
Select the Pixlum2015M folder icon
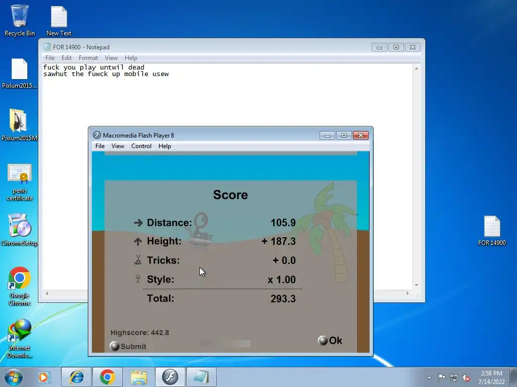(x=19, y=125)
